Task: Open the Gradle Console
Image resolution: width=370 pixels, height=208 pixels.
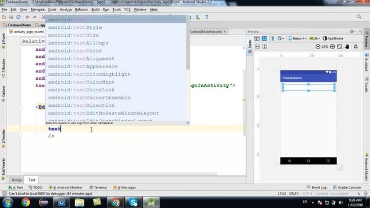Action: [x=347, y=187]
